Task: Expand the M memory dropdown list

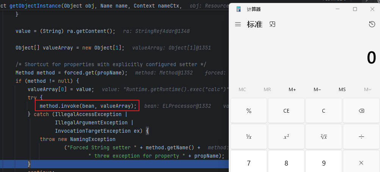Action: click(367, 90)
